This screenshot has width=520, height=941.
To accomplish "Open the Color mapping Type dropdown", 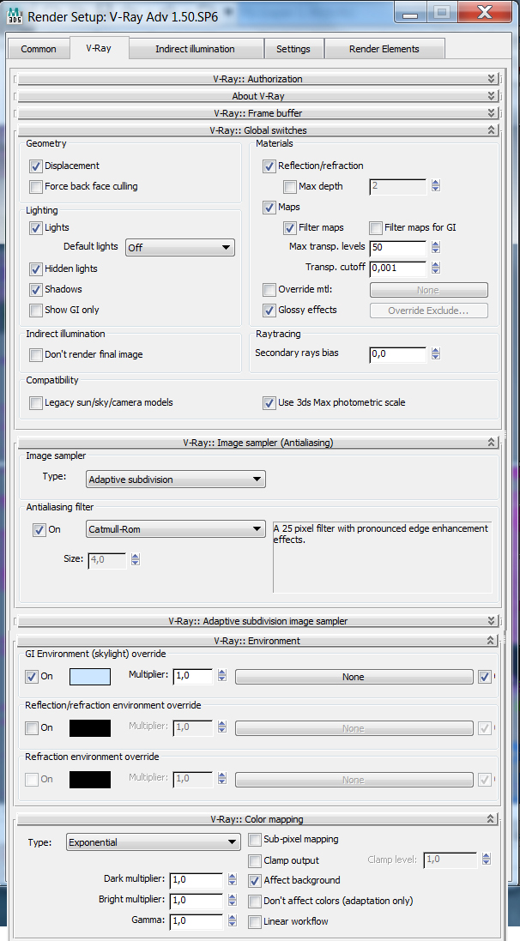I will point(153,842).
